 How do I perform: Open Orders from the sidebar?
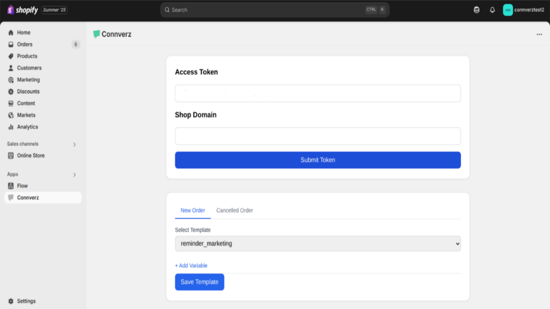pyautogui.click(x=25, y=44)
